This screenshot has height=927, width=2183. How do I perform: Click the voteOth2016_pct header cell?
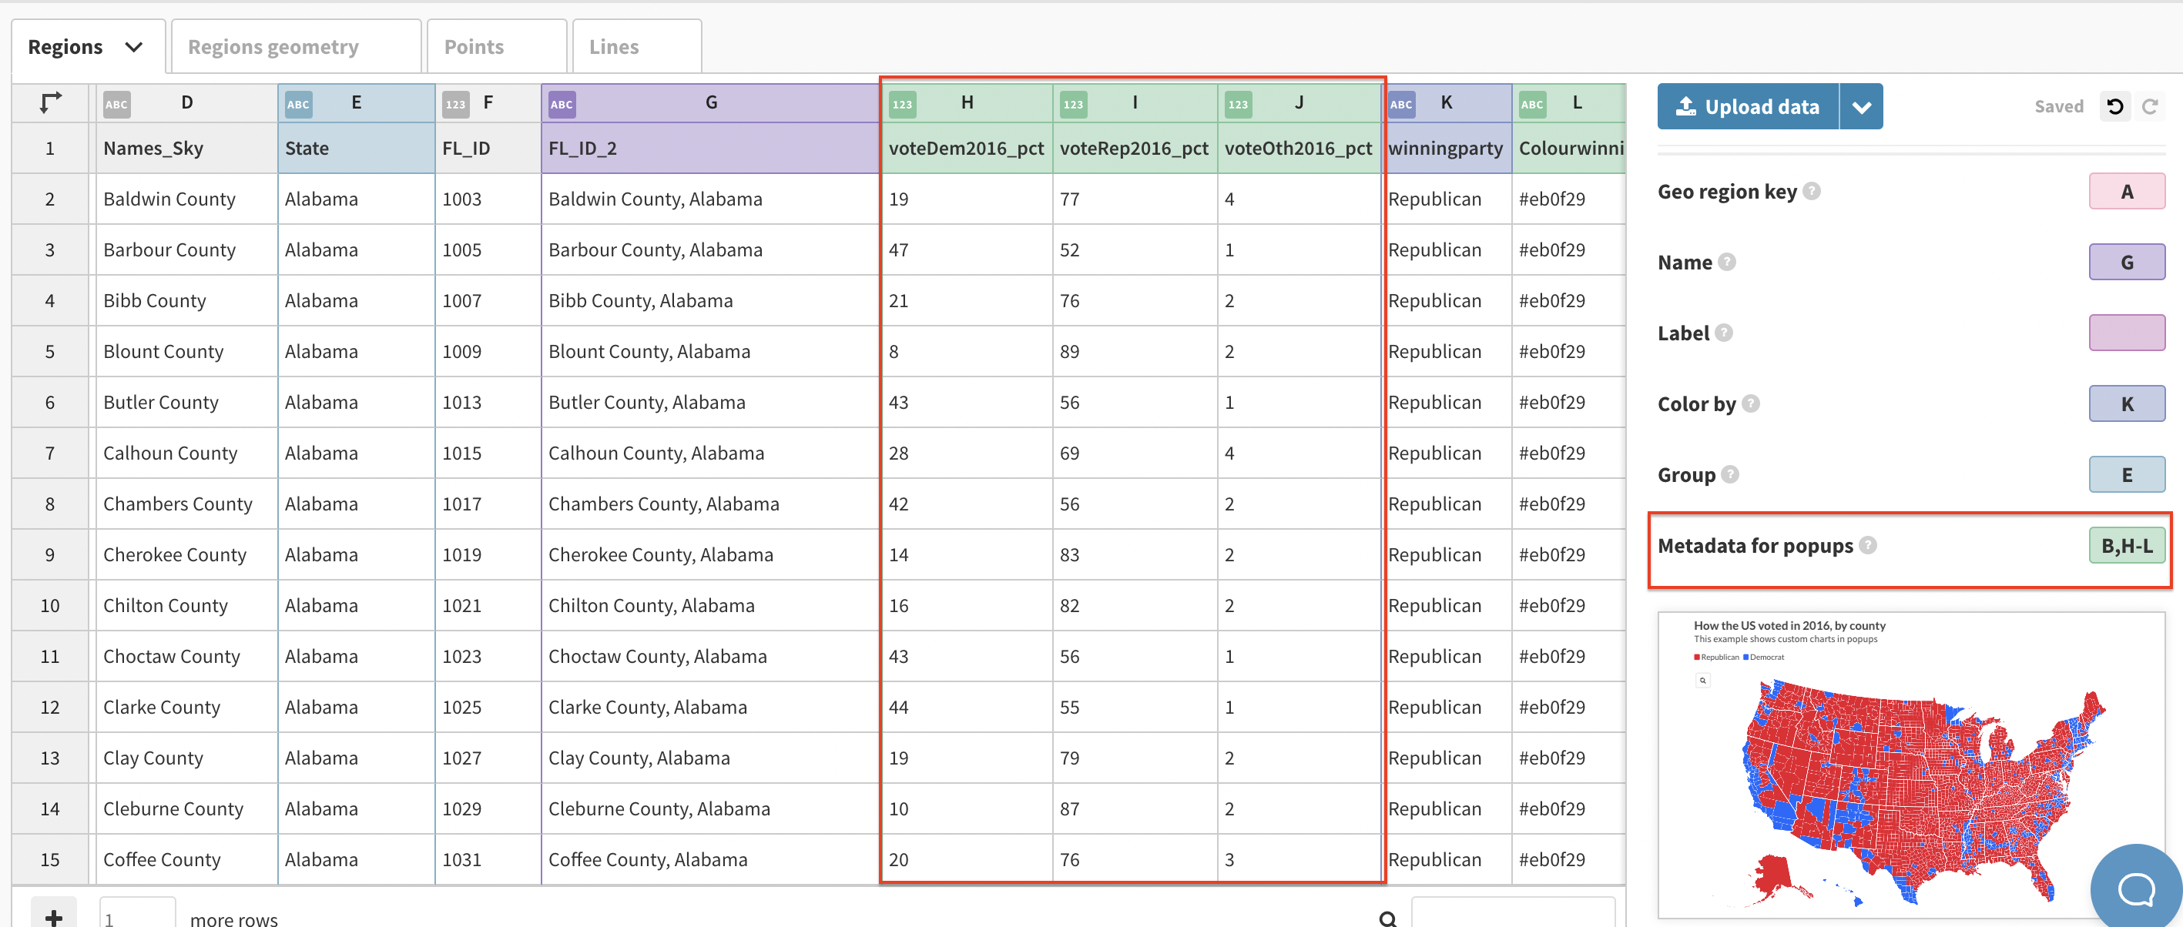[1299, 149]
